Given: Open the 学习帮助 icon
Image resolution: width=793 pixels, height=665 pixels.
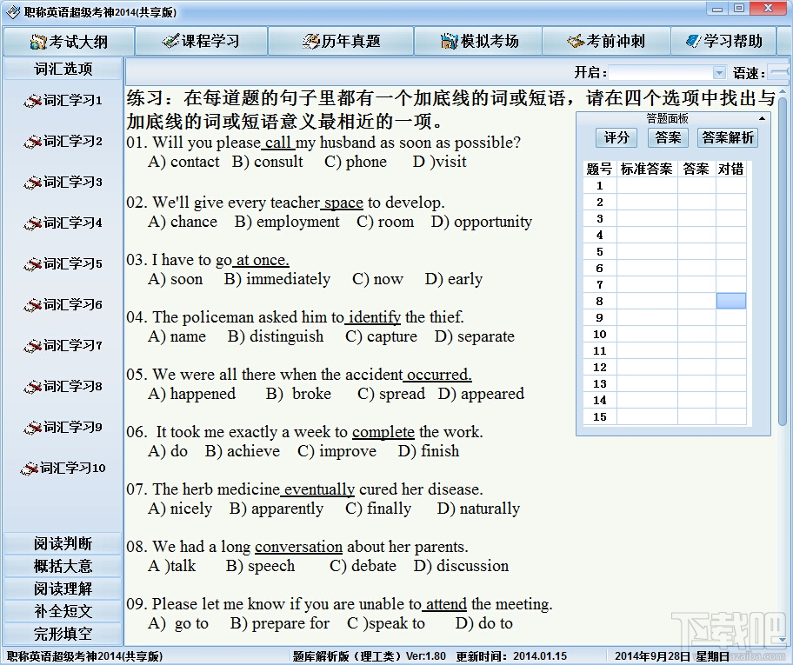Looking at the screenshot, I should click(693, 41).
